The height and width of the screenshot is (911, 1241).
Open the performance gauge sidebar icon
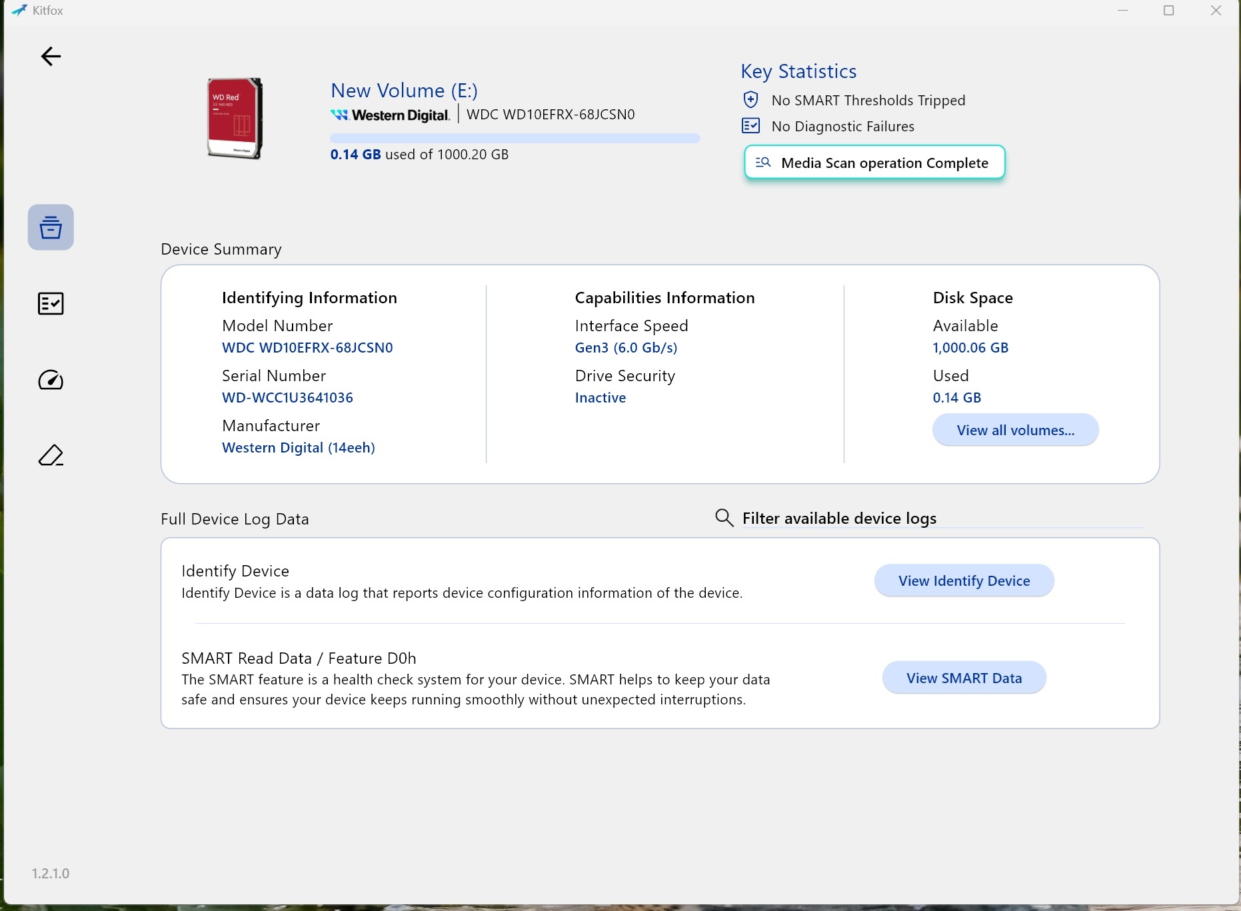click(51, 380)
